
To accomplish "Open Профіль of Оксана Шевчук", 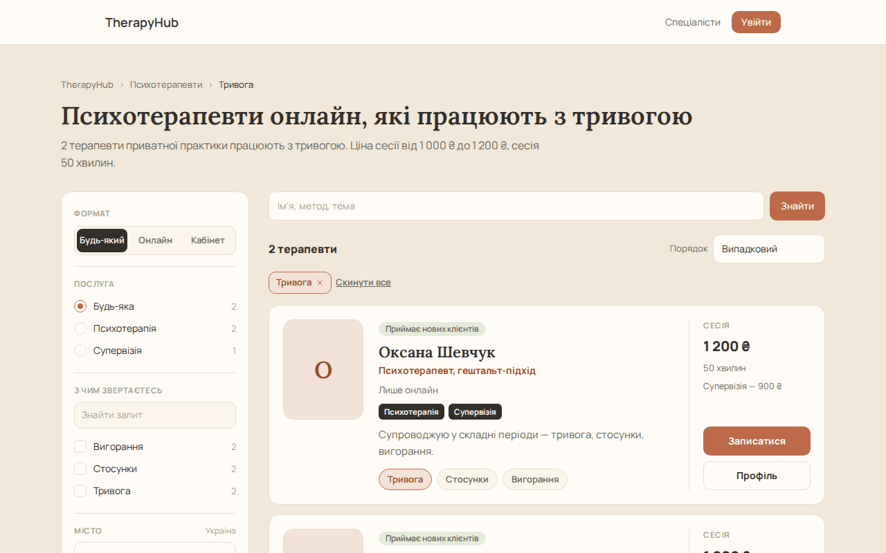I will point(757,476).
